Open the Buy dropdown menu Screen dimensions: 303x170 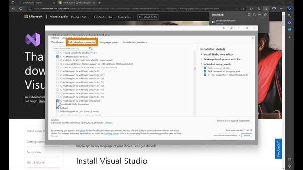(x=112, y=17)
